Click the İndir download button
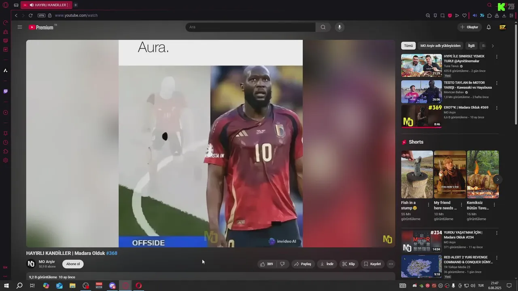The height and width of the screenshot is (291, 518). (x=327, y=264)
